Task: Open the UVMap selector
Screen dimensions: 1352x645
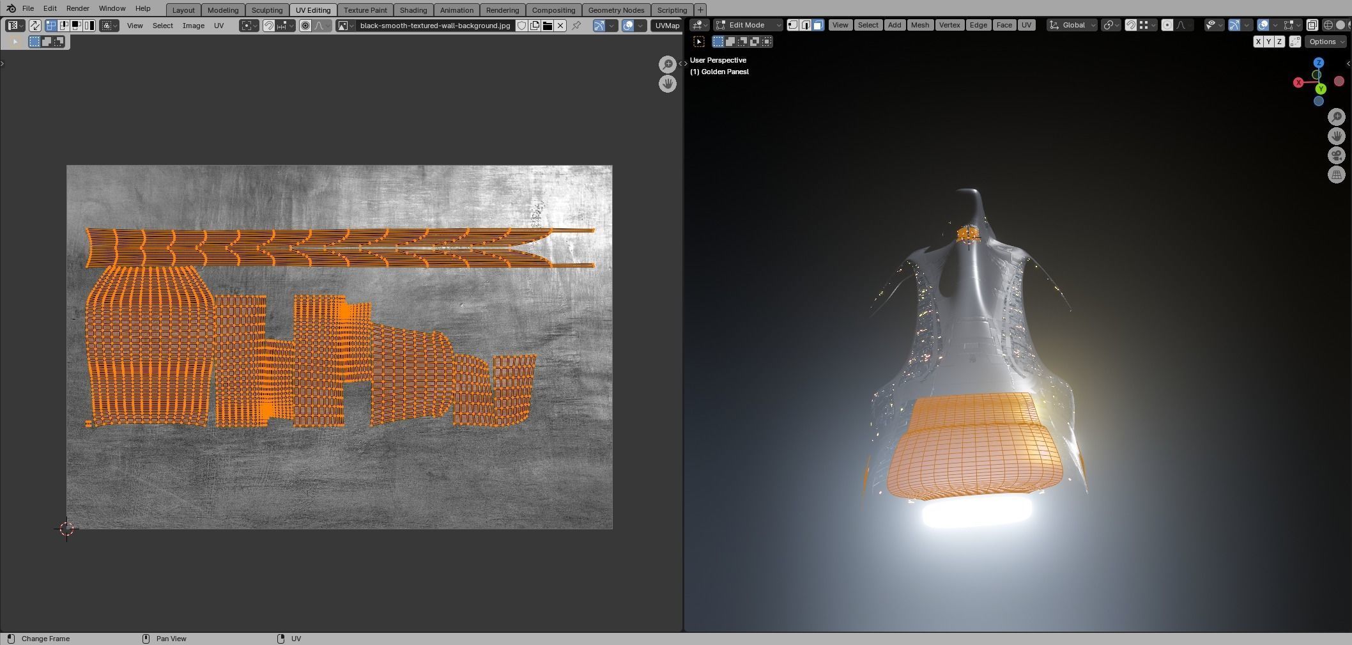Action: 667,26
